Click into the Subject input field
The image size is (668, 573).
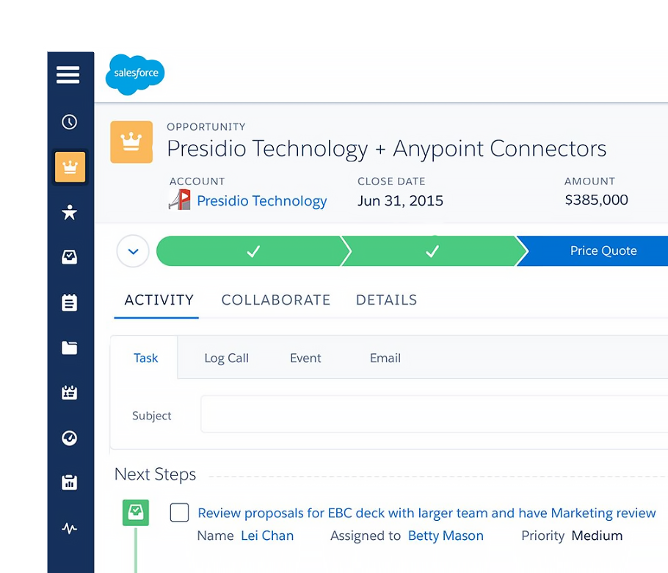coord(433,415)
